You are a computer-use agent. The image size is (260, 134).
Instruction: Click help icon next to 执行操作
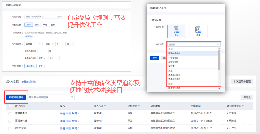click(x=23, y=43)
